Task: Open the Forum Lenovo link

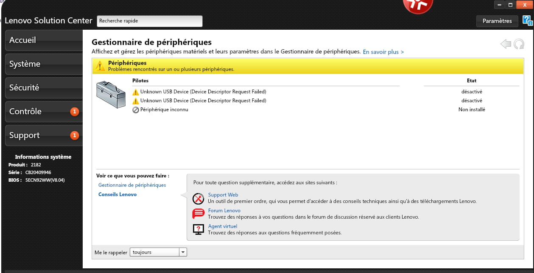Action: [x=224, y=211]
